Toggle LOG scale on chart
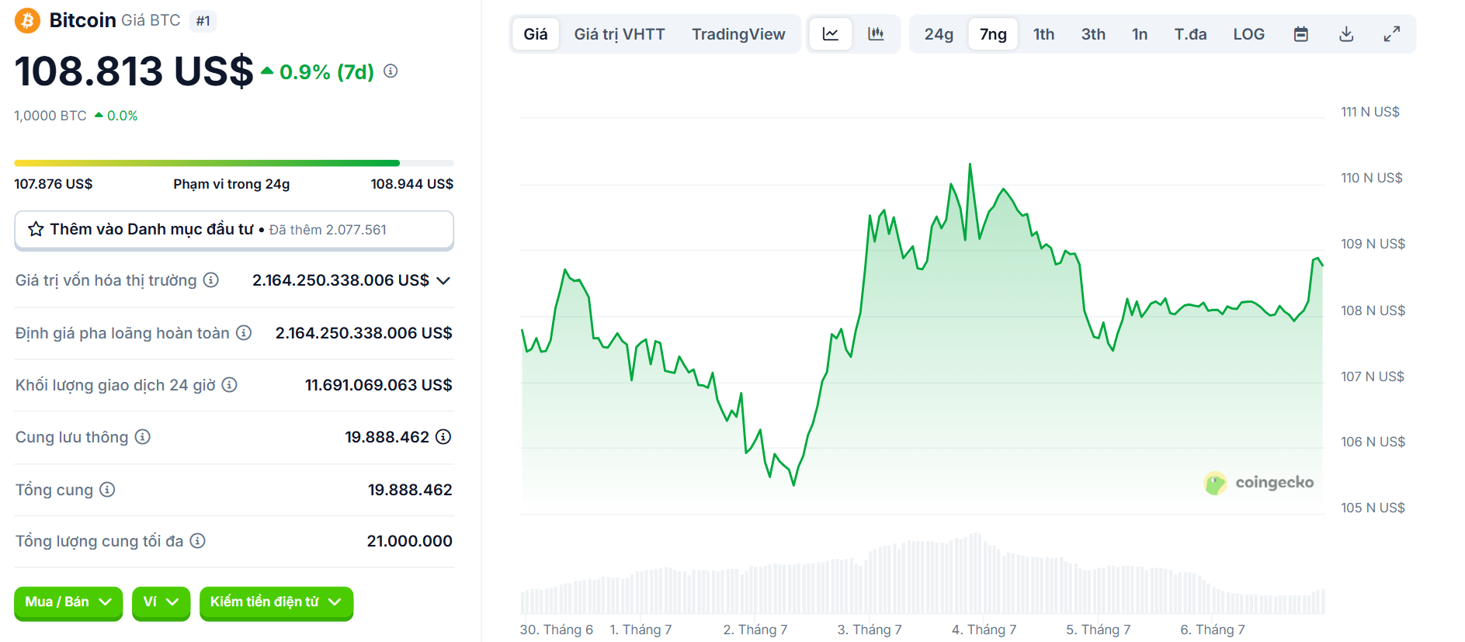The width and height of the screenshot is (1465, 642). pos(1248,34)
